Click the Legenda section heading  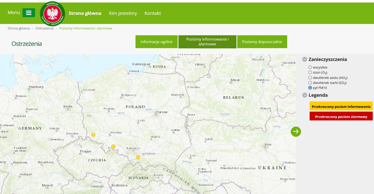pyautogui.click(x=318, y=95)
